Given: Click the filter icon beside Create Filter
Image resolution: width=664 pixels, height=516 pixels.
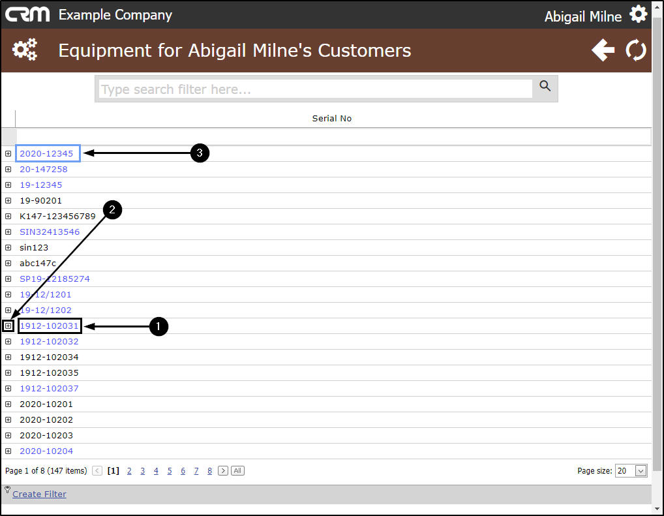Looking at the screenshot, I should click(8, 490).
